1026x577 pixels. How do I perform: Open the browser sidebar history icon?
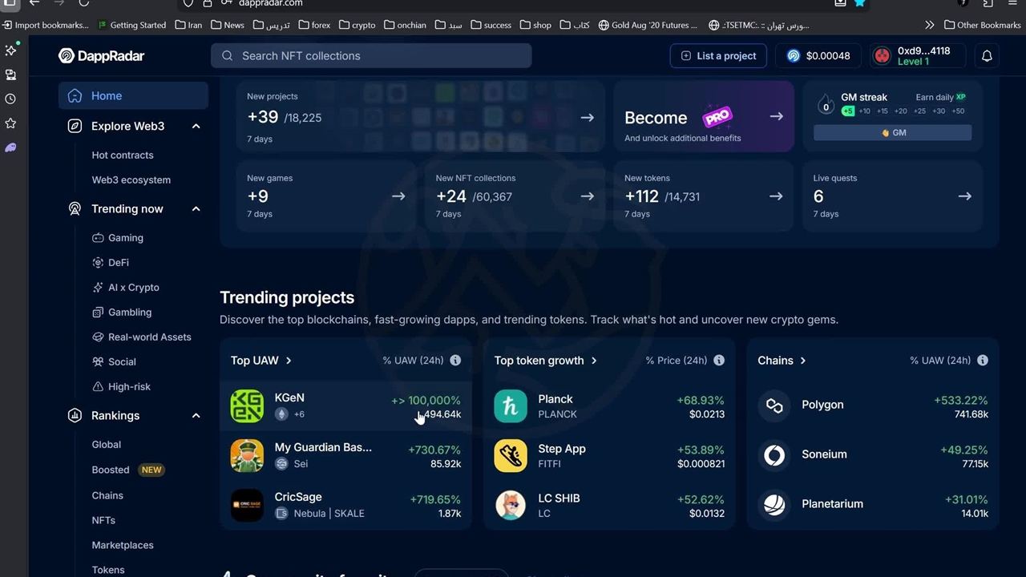(10, 99)
